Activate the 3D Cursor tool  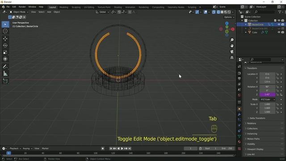[5, 31]
